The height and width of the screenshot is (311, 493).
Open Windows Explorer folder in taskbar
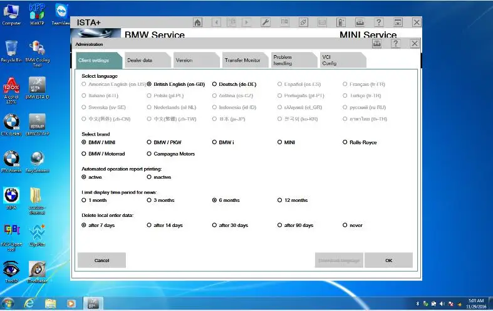(x=50, y=303)
